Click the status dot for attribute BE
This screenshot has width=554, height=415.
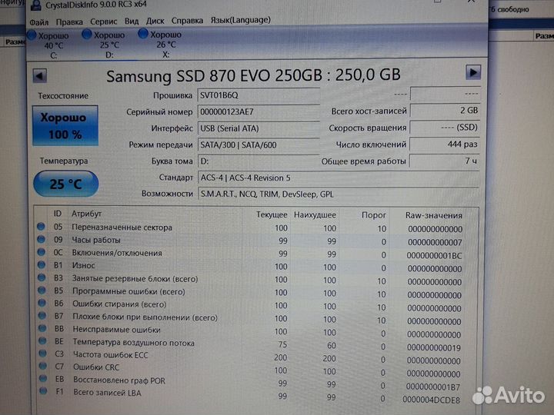click(42, 341)
